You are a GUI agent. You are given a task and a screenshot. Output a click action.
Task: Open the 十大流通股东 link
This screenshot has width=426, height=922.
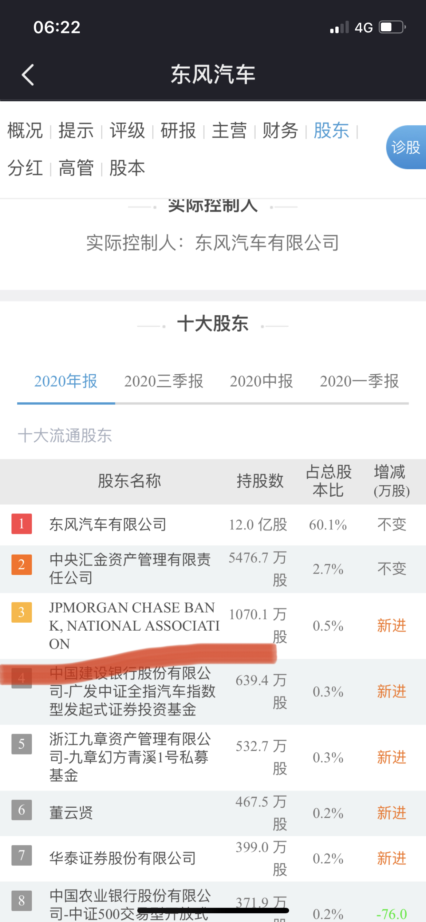pos(65,436)
